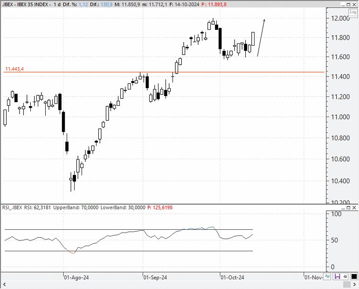
Task: Click the purple floppy disk save icon
Action: 338,276
